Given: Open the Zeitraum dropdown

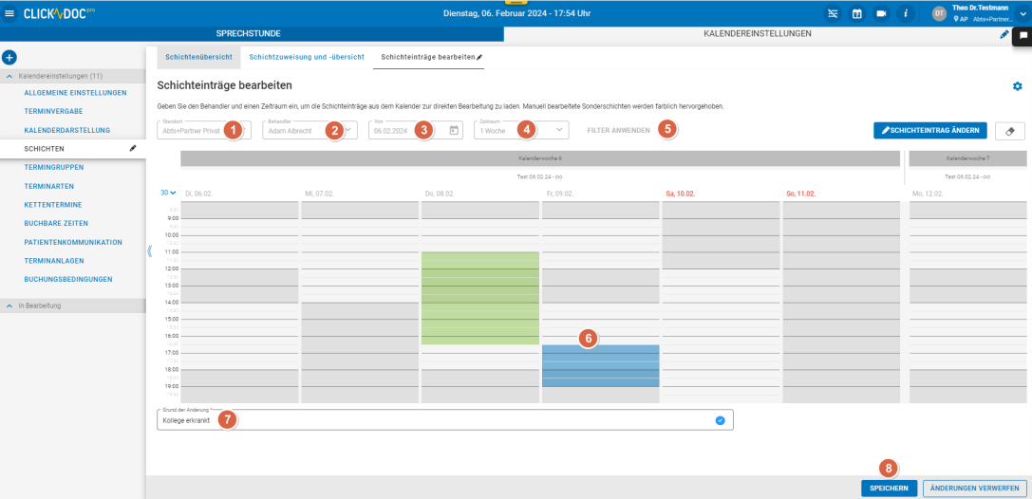Looking at the screenshot, I should tap(559, 130).
